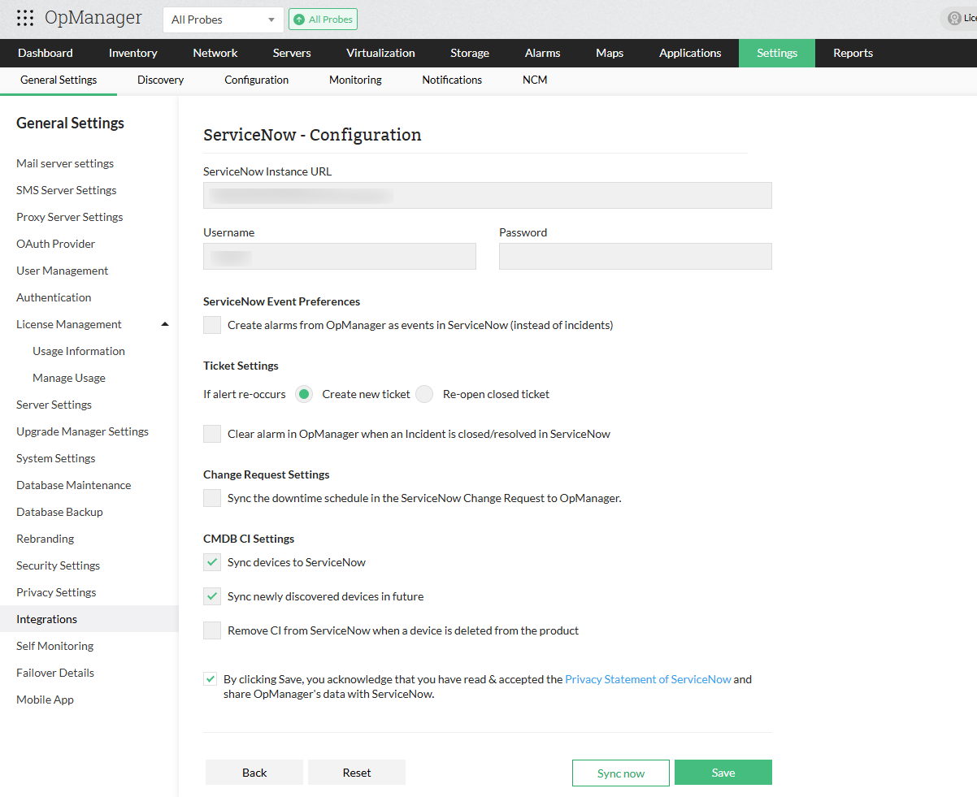Open Privacy Settings in sidebar
The height and width of the screenshot is (797, 977).
[56, 592]
